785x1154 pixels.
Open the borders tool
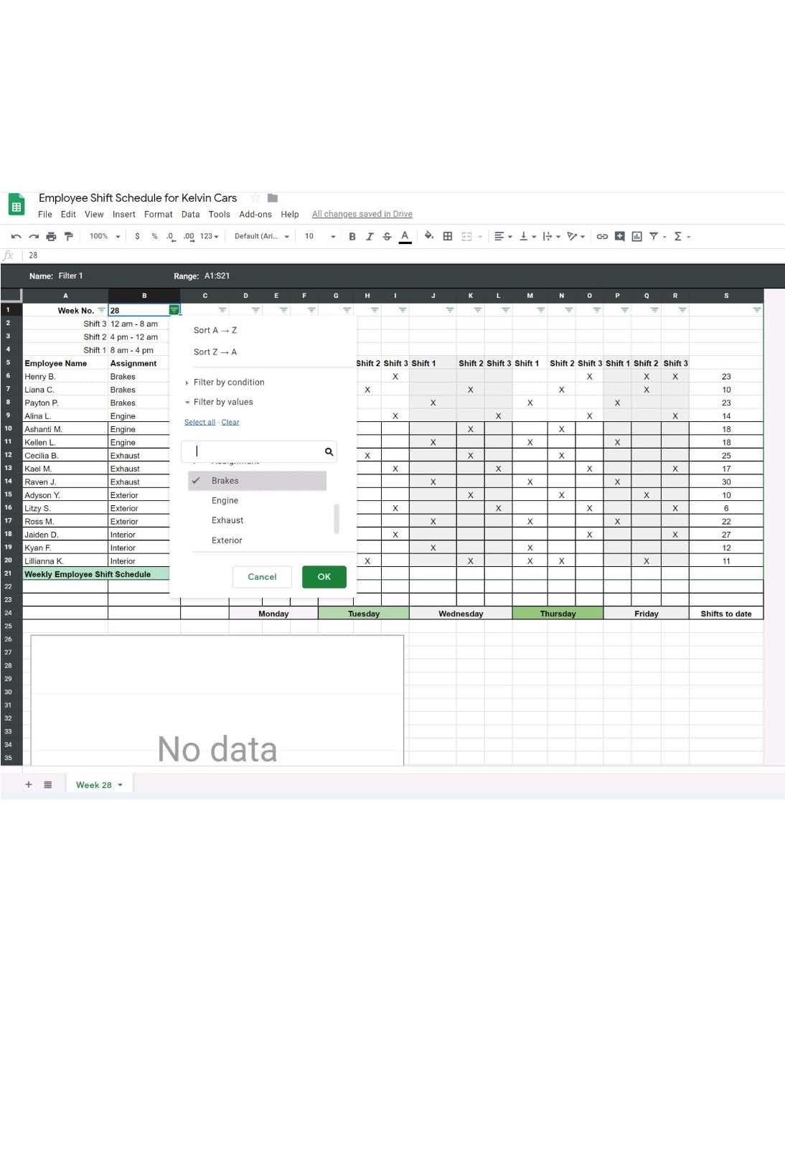click(448, 236)
